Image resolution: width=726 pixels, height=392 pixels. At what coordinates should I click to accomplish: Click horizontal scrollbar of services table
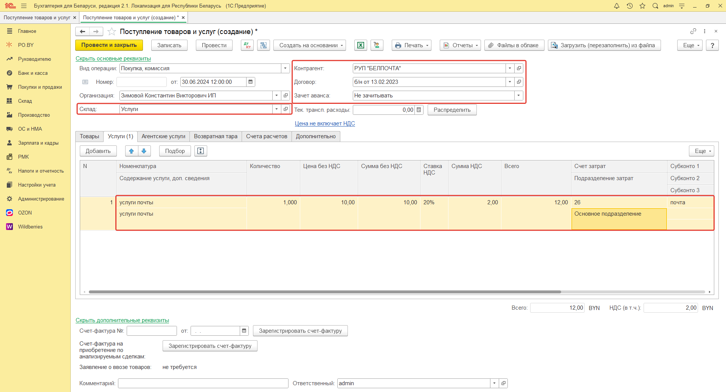click(x=325, y=292)
